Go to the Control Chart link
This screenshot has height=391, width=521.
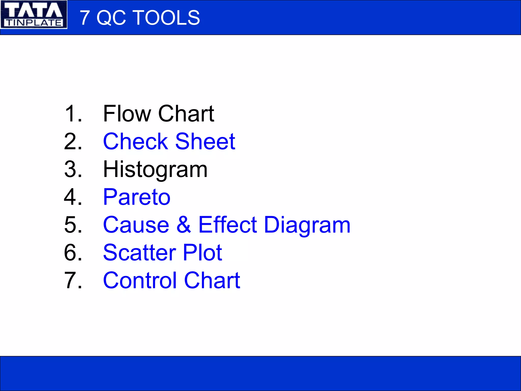click(171, 280)
